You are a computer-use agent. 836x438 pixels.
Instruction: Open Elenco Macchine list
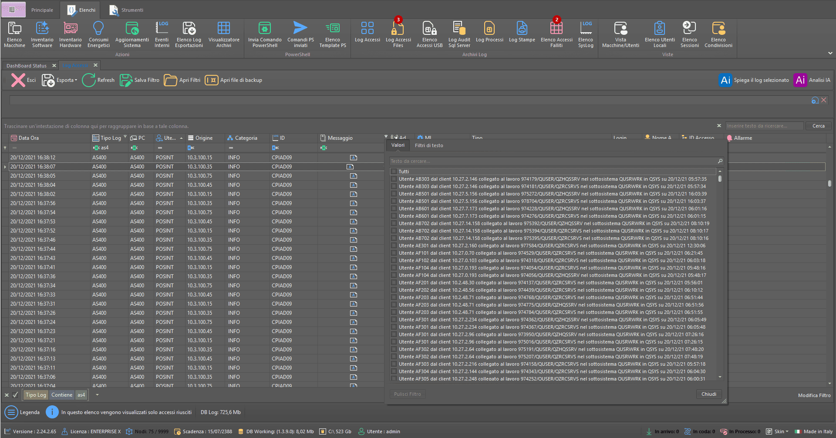(14, 34)
